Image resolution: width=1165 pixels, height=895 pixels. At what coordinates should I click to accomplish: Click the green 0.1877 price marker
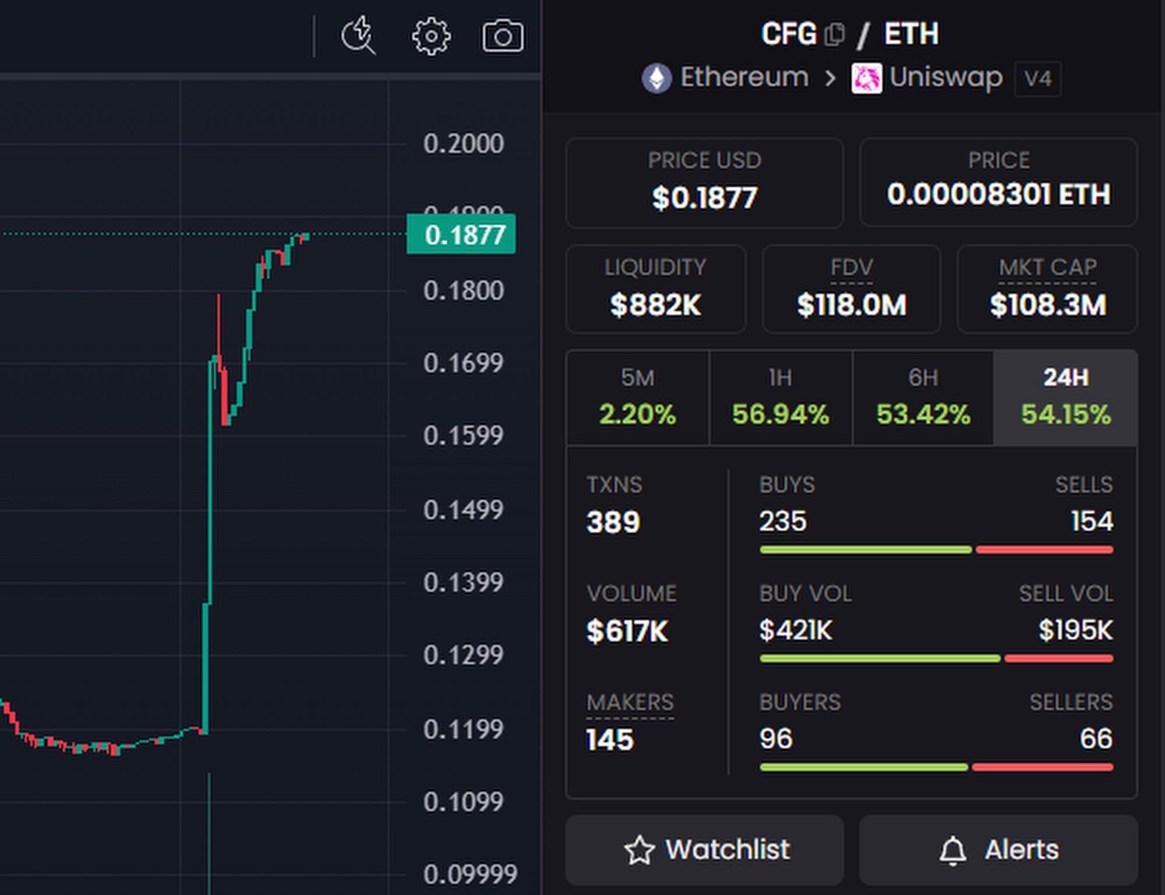[461, 235]
